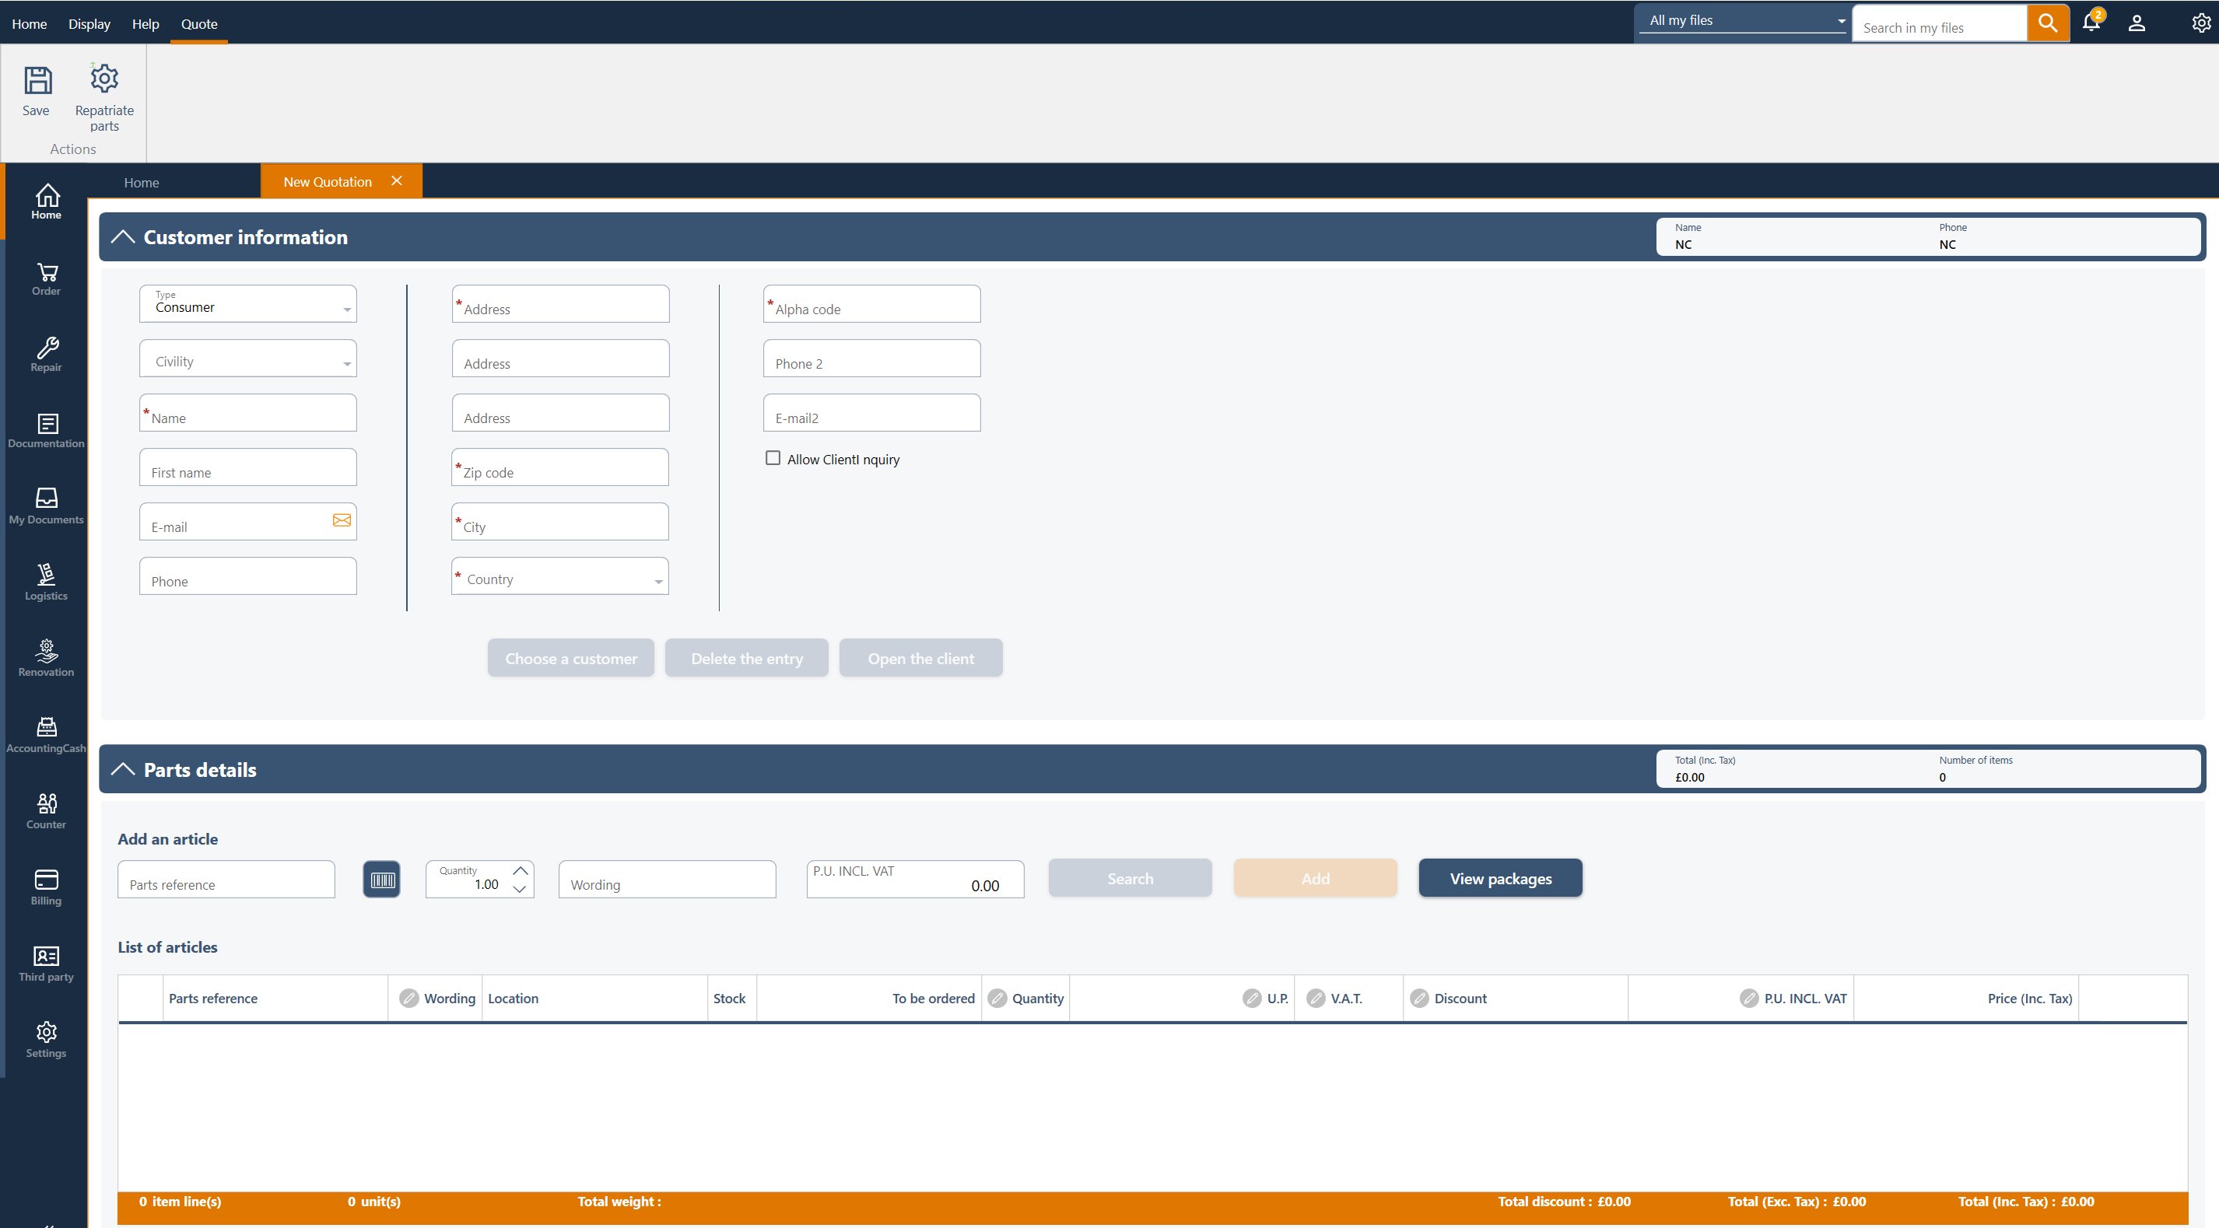Viewport: 2219px width, 1228px height.
Task: Click the Save icon in Actions
Action: pos(37,82)
